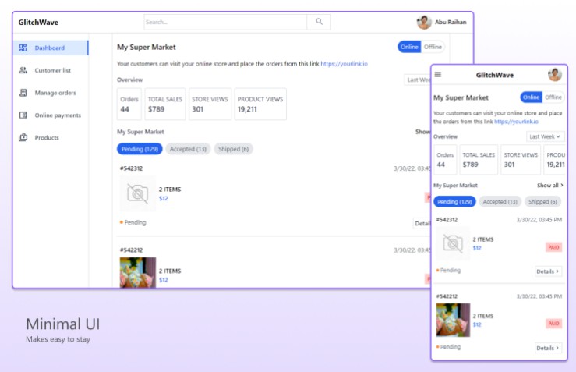
Task: Select the Accepted (13) tab in desktop view
Action: (x=188, y=149)
